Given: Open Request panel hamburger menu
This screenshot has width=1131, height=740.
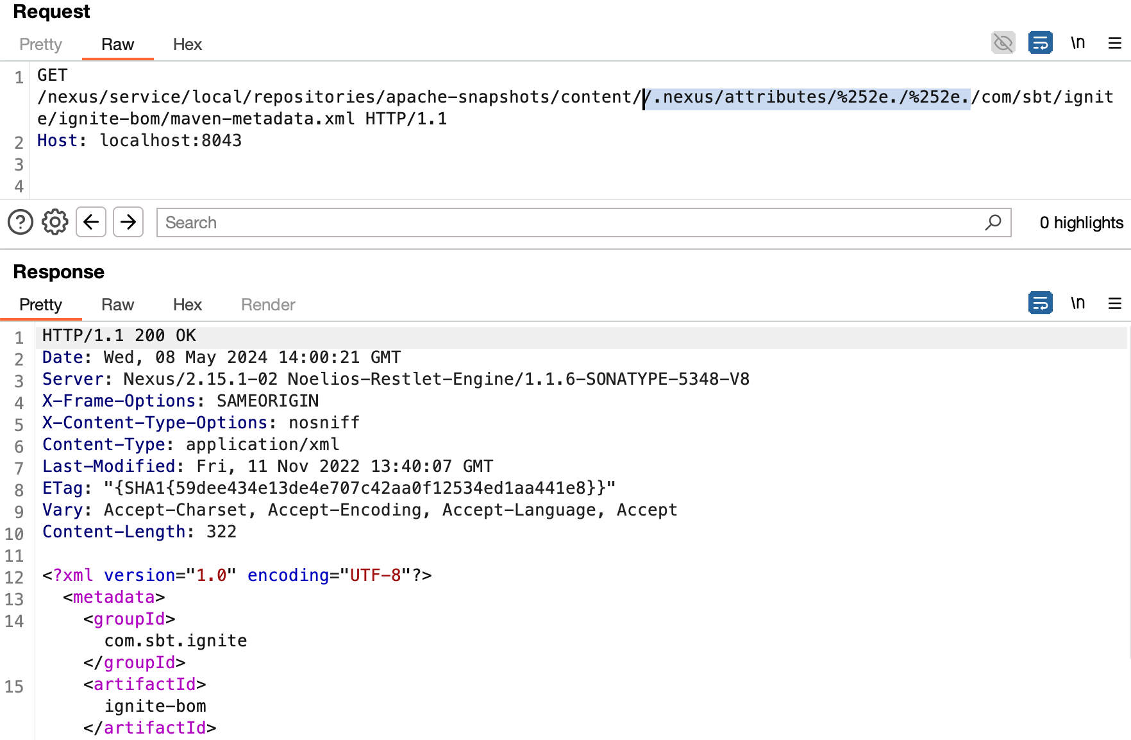Looking at the screenshot, I should pyautogui.click(x=1115, y=43).
